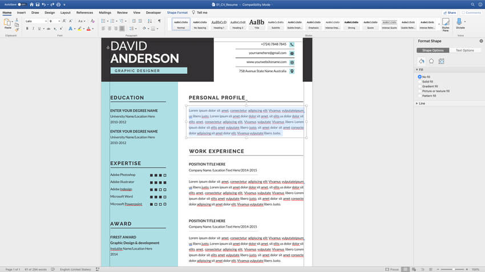Open the Draw ribbon tab
Image resolution: width=485 pixels, height=272 pixels.
point(35,13)
